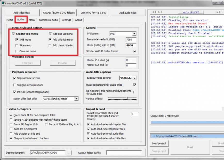224x160 pixels.
Task: Click the Add video files button
Action: 21,13
